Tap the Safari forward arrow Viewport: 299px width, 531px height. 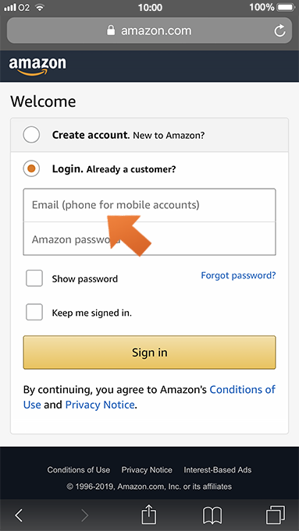coord(84,515)
